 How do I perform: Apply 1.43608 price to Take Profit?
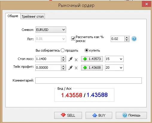pyautogui.click(x=92, y=67)
